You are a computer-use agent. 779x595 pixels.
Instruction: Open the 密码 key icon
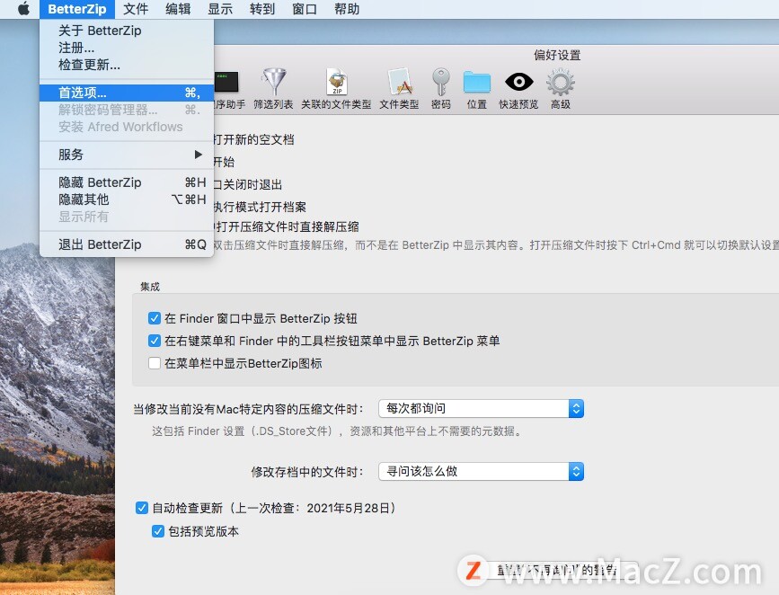440,90
